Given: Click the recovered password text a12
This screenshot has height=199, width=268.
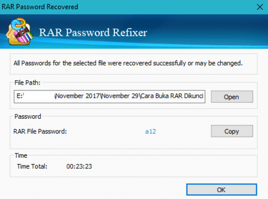Looking at the screenshot, I should point(151,131).
